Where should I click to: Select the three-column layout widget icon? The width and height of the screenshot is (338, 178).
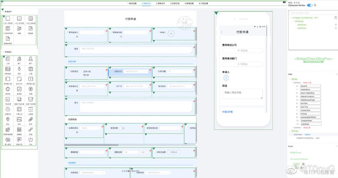point(31,18)
